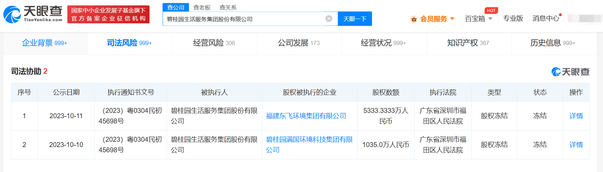Click the 公示日期 column header

point(66,92)
